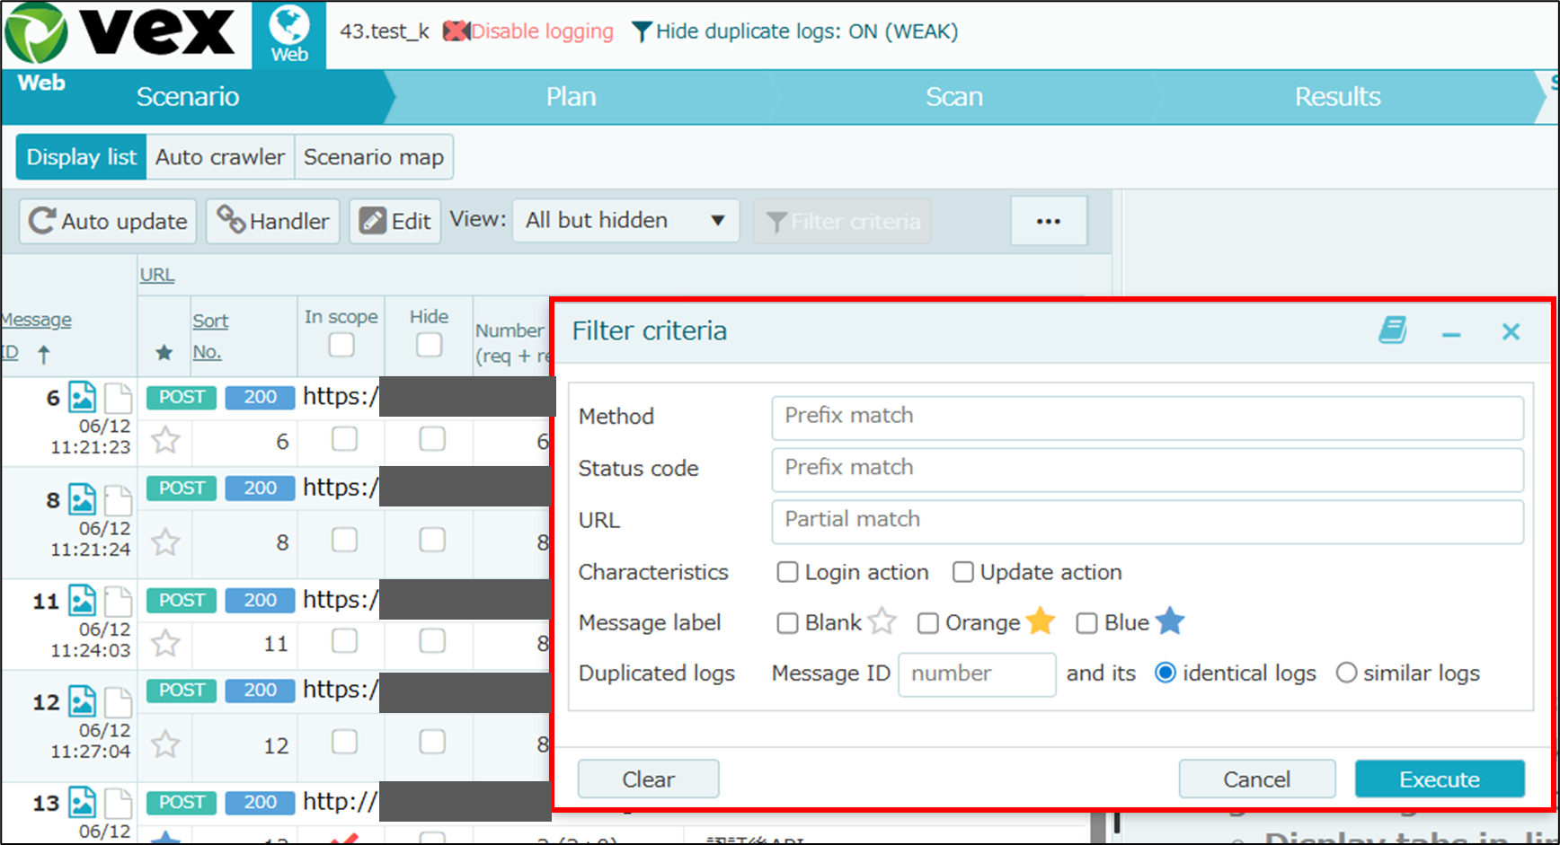The image size is (1560, 845).
Task: Go to the Scenario step
Action: pyautogui.click(x=188, y=97)
